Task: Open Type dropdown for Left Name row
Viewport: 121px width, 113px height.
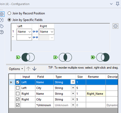Action: (x=73, y=82)
